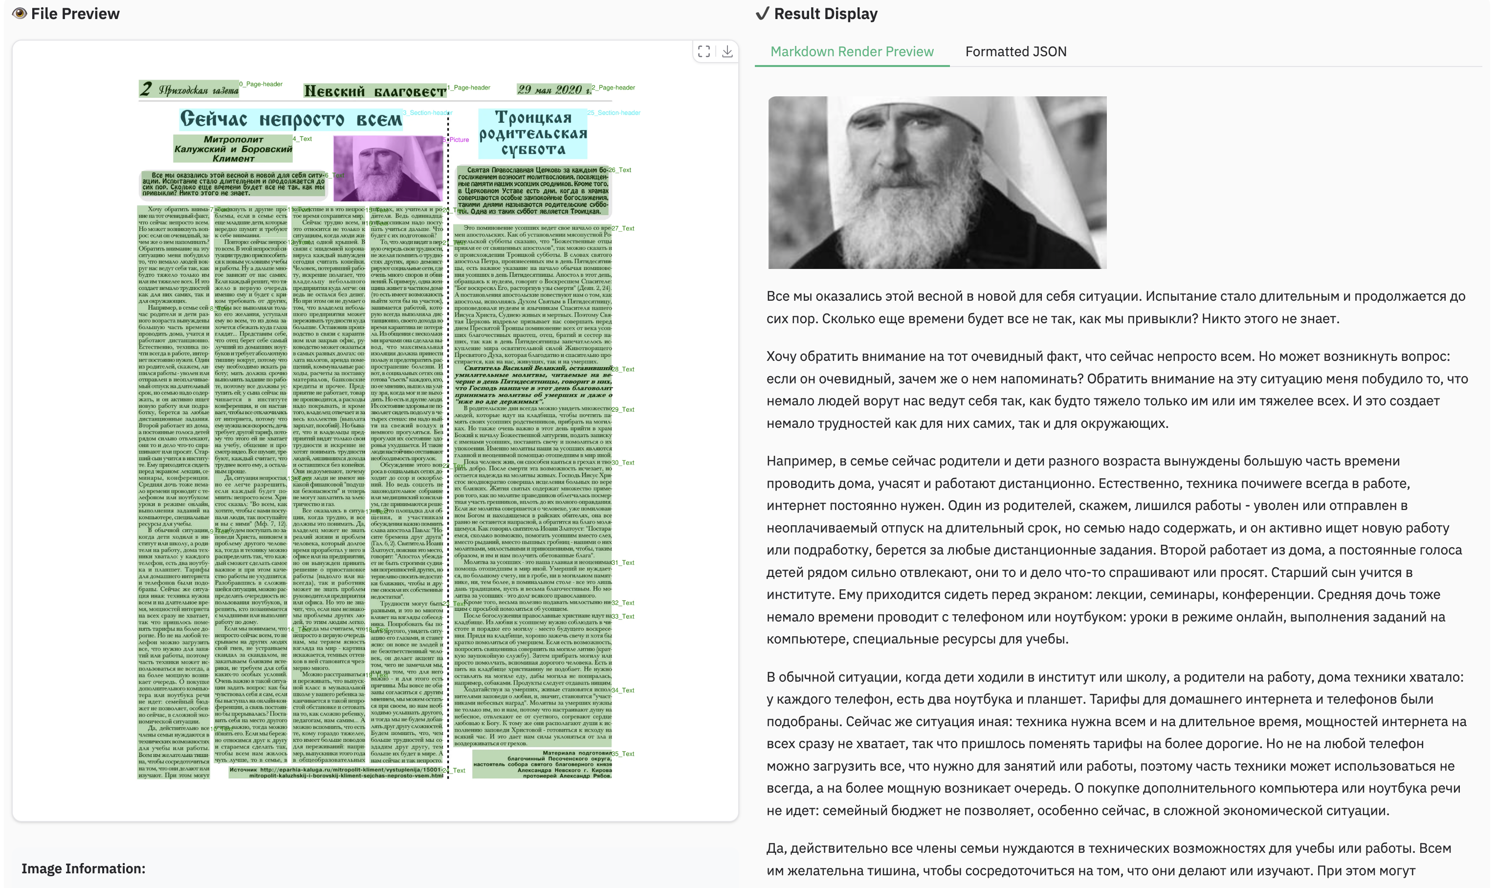This screenshot has height=888, width=1497.
Task: Click the 25_Section-header annotation label
Action: (x=614, y=112)
